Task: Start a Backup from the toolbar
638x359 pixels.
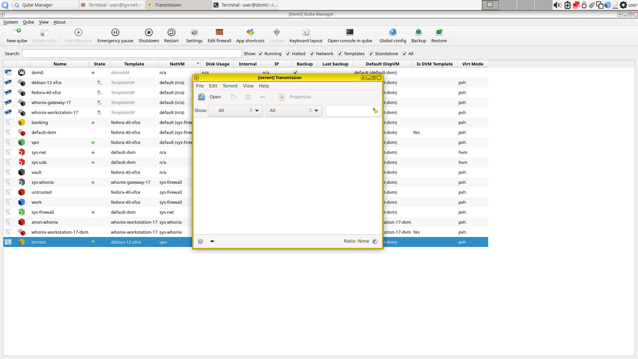Action: coord(419,32)
